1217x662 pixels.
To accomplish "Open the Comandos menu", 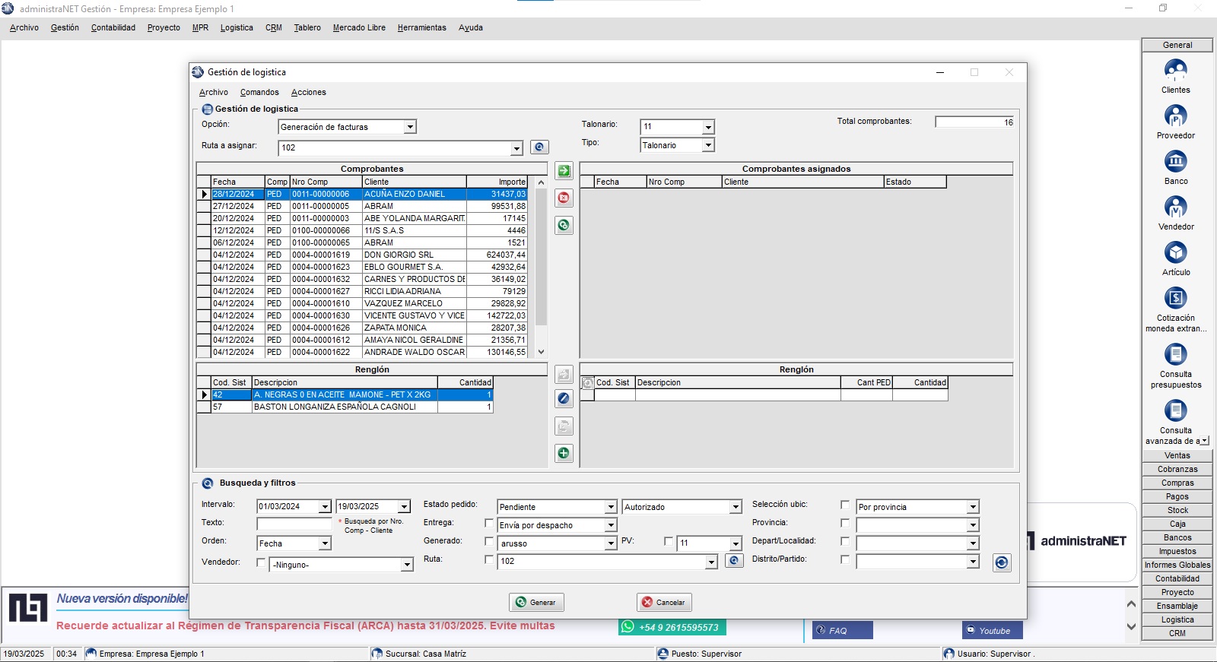I will pyautogui.click(x=259, y=92).
